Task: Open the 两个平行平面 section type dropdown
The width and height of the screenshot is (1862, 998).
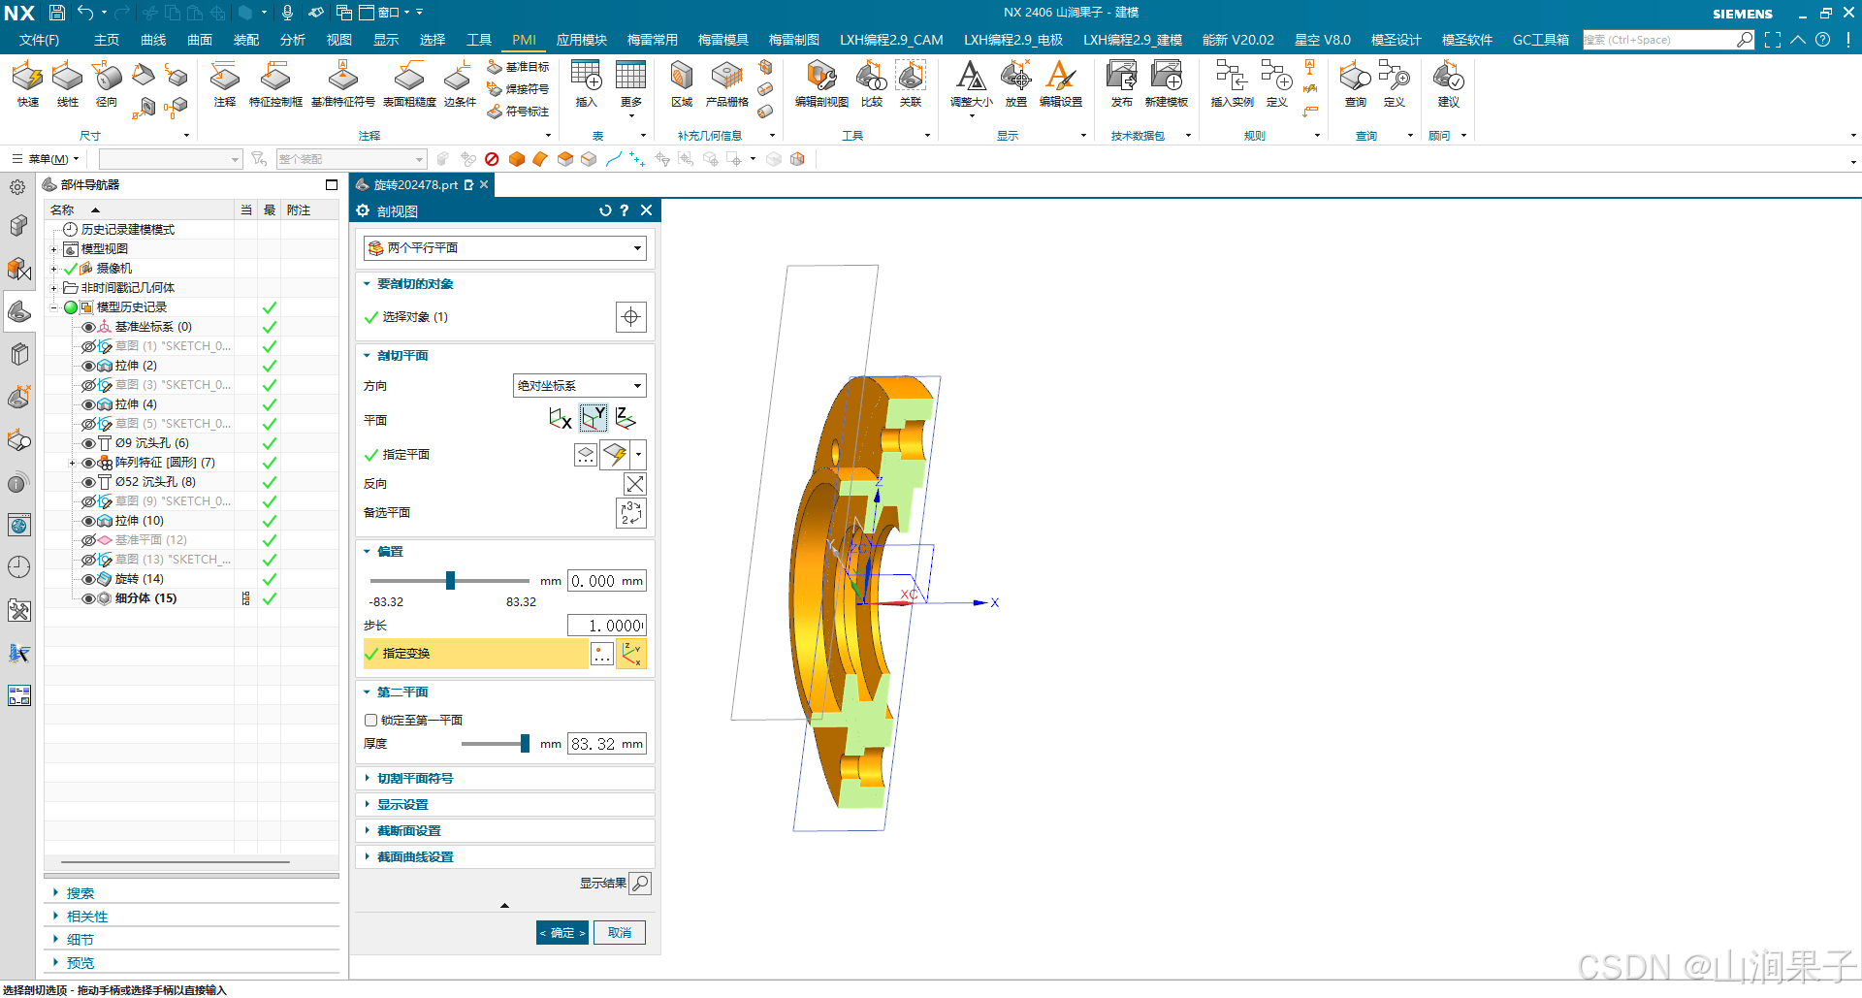Action: 504,248
